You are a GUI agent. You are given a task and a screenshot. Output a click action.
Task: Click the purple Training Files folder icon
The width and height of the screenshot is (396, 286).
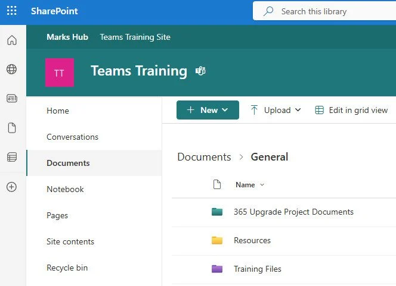[x=217, y=269]
